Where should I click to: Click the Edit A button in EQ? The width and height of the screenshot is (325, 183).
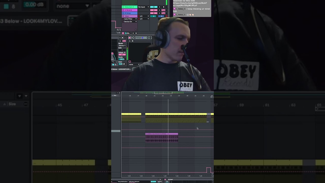click(x=122, y=50)
